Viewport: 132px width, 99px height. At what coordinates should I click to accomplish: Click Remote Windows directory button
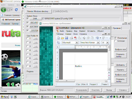(38, 11)
